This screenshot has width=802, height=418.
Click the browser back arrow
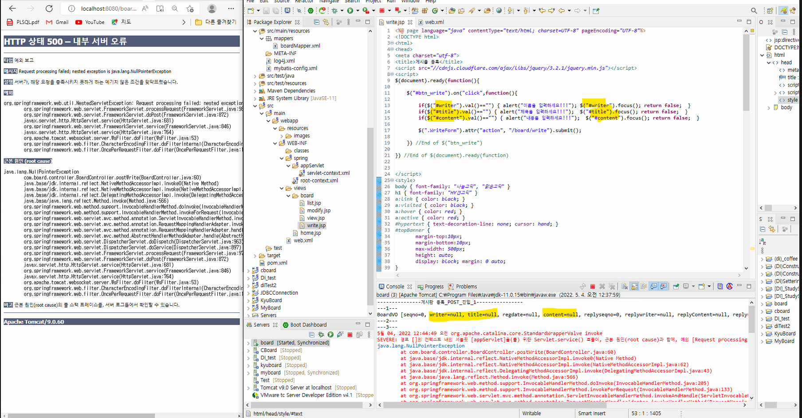[x=12, y=8]
